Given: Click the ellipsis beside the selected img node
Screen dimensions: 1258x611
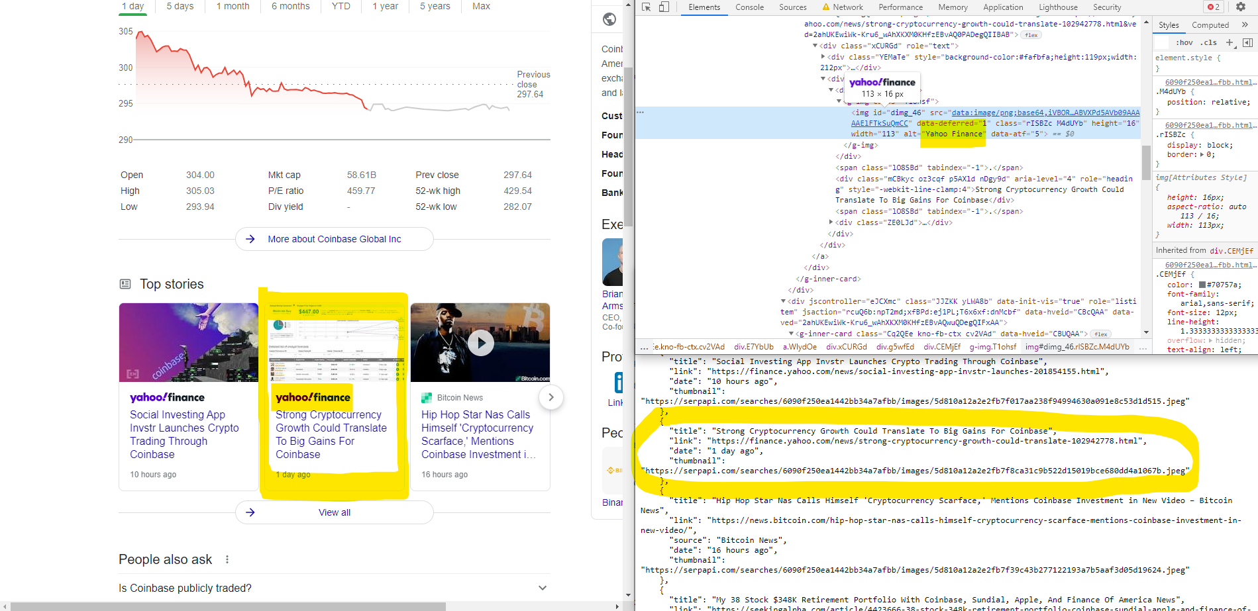Looking at the screenshot, I should [641, 113].
